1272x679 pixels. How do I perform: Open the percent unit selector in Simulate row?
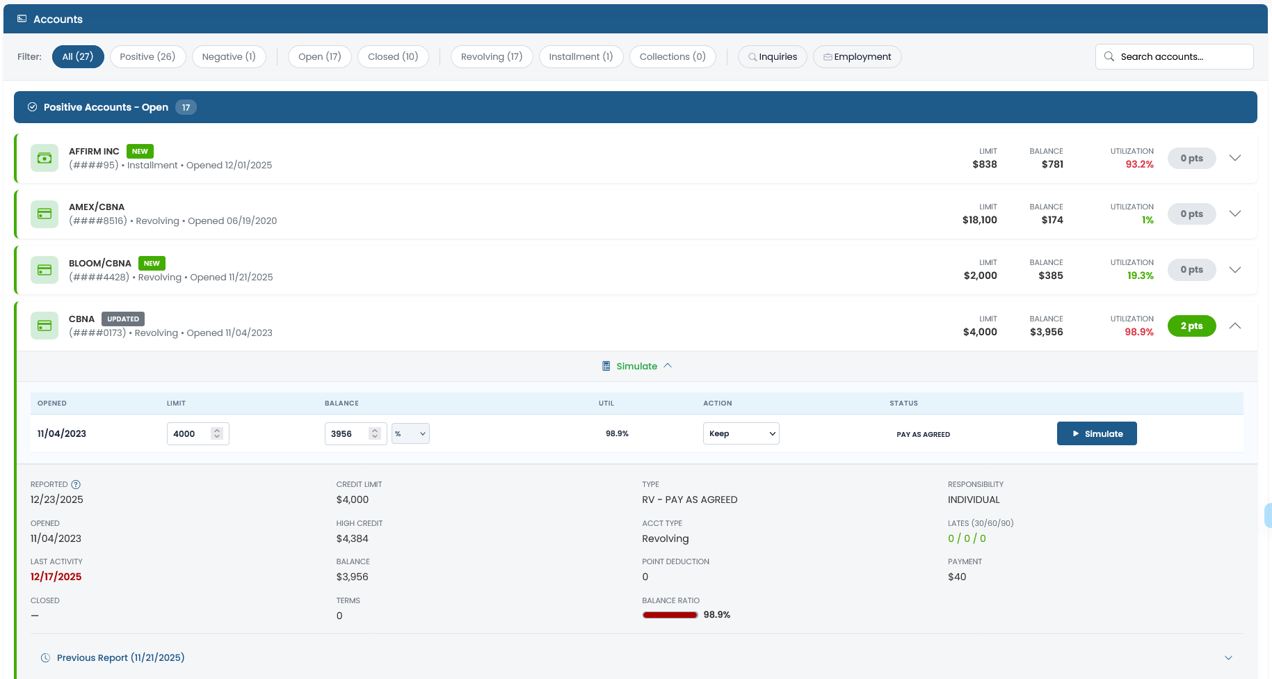tap(410, 433)
